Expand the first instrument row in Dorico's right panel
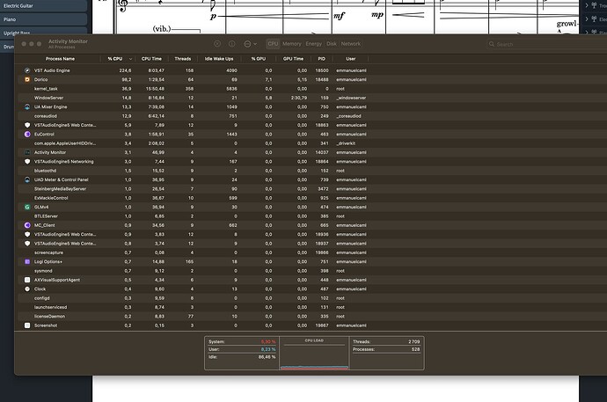The image size is (607, 402). pyautogui.click(x=587, y=5)
